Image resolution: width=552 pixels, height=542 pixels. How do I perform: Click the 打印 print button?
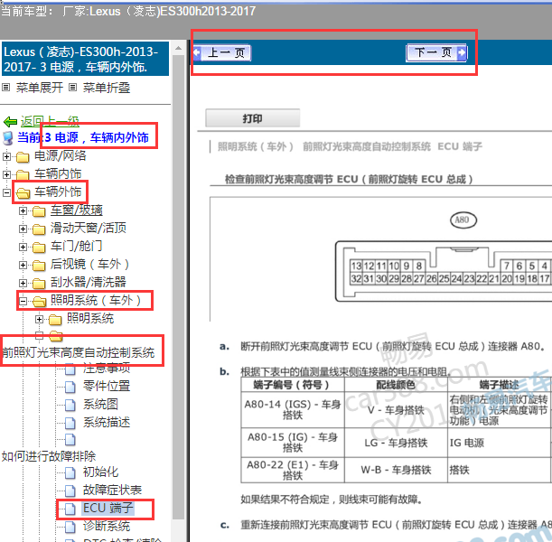tap(252, 118)
